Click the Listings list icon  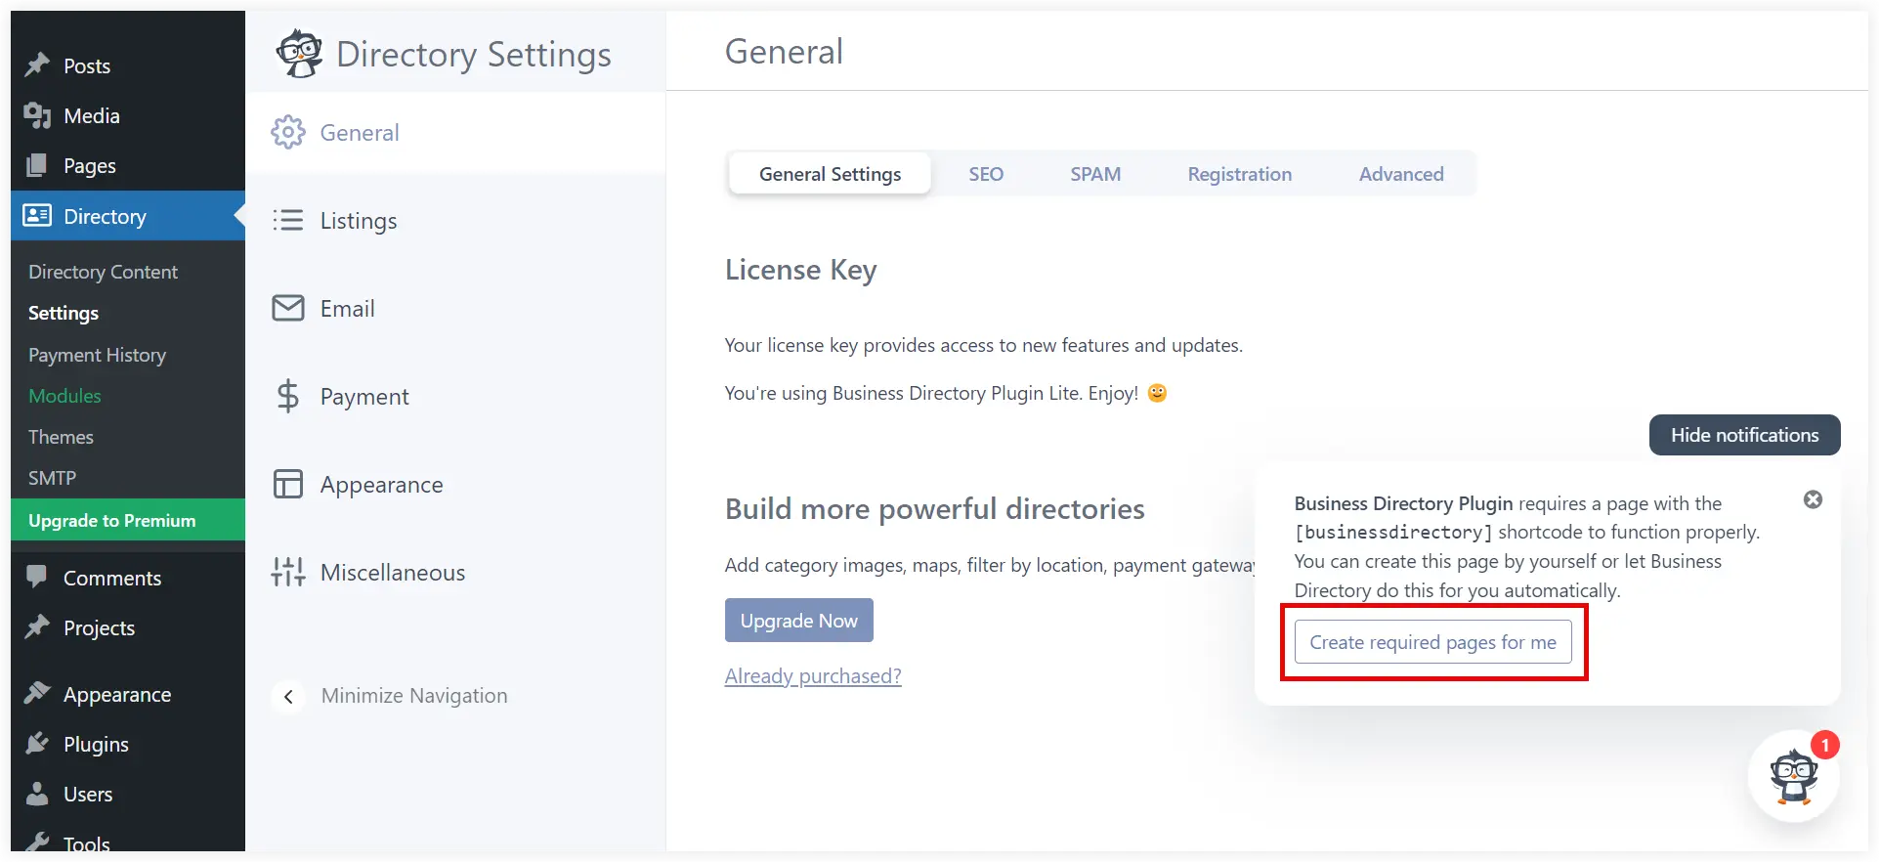click(288, 220)
